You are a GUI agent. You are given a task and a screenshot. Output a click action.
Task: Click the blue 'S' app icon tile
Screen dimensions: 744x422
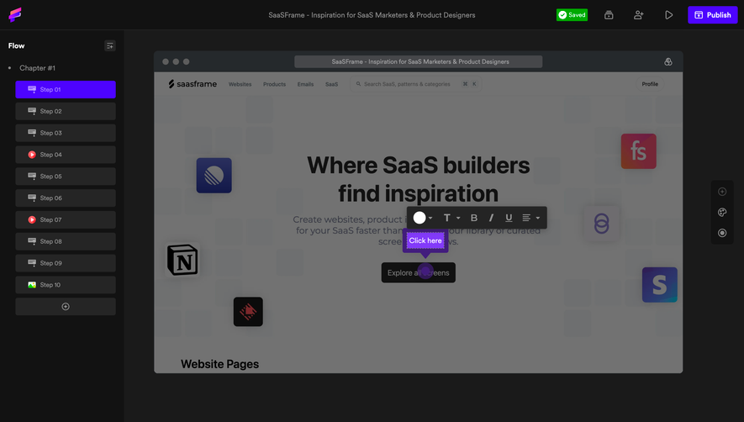(660, 285)
